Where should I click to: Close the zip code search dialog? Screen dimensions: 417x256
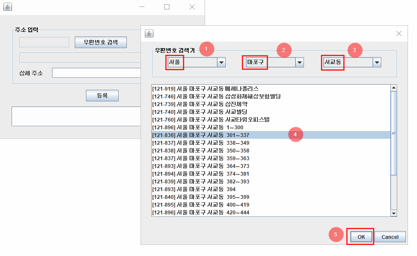pyautogui.click(x=399, y=34)
